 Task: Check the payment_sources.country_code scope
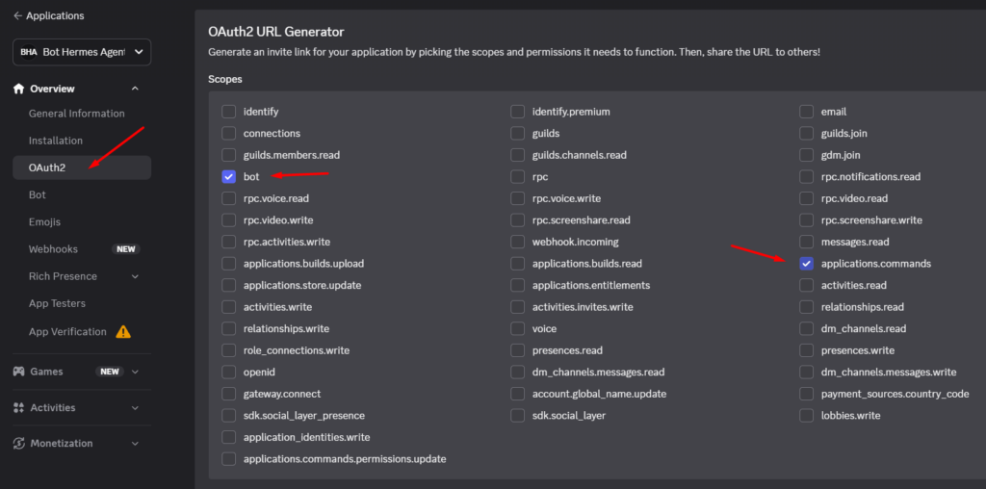pos(806,394)
